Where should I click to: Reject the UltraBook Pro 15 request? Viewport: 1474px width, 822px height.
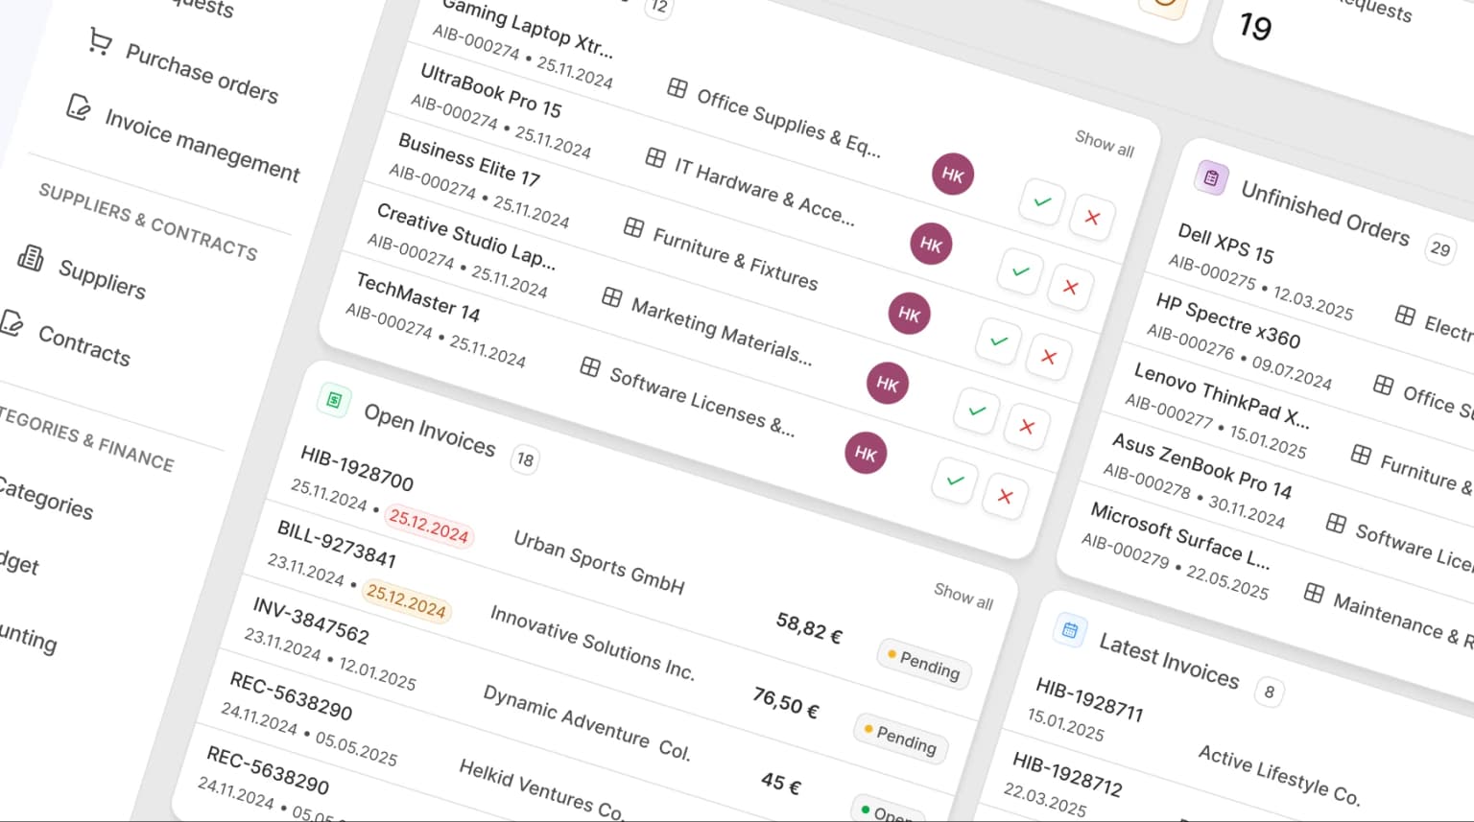click(x=1070, y=287)
